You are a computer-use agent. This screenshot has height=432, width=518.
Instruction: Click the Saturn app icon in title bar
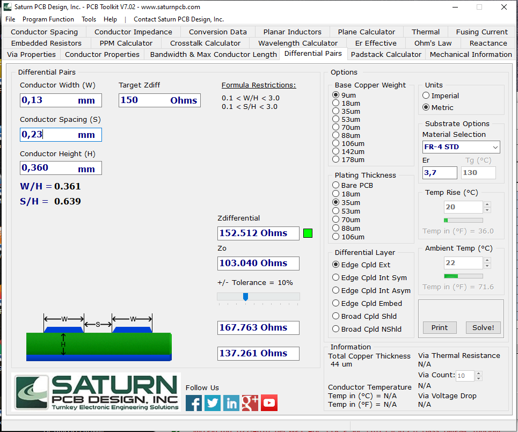coord(8,7)
